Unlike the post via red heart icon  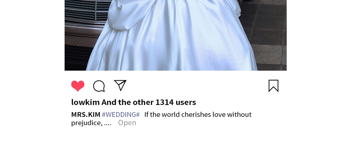(x=78, y=86)
